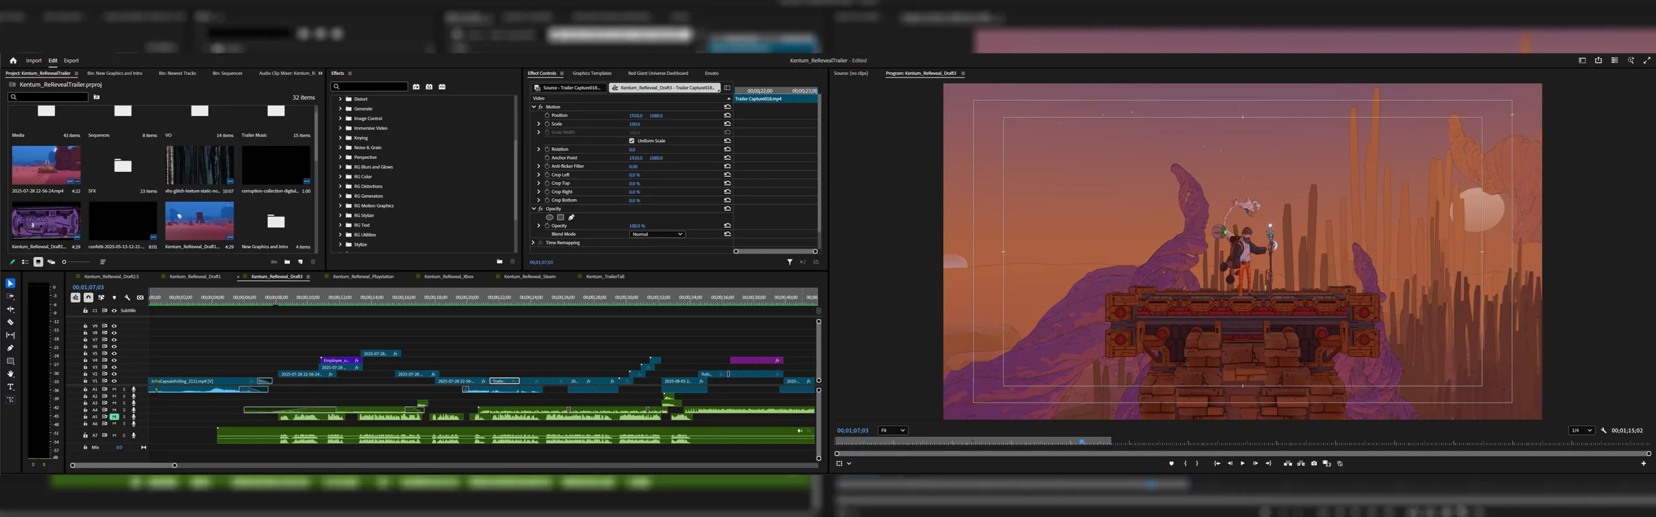Expand the Keying effects folder

click(340, 138)
